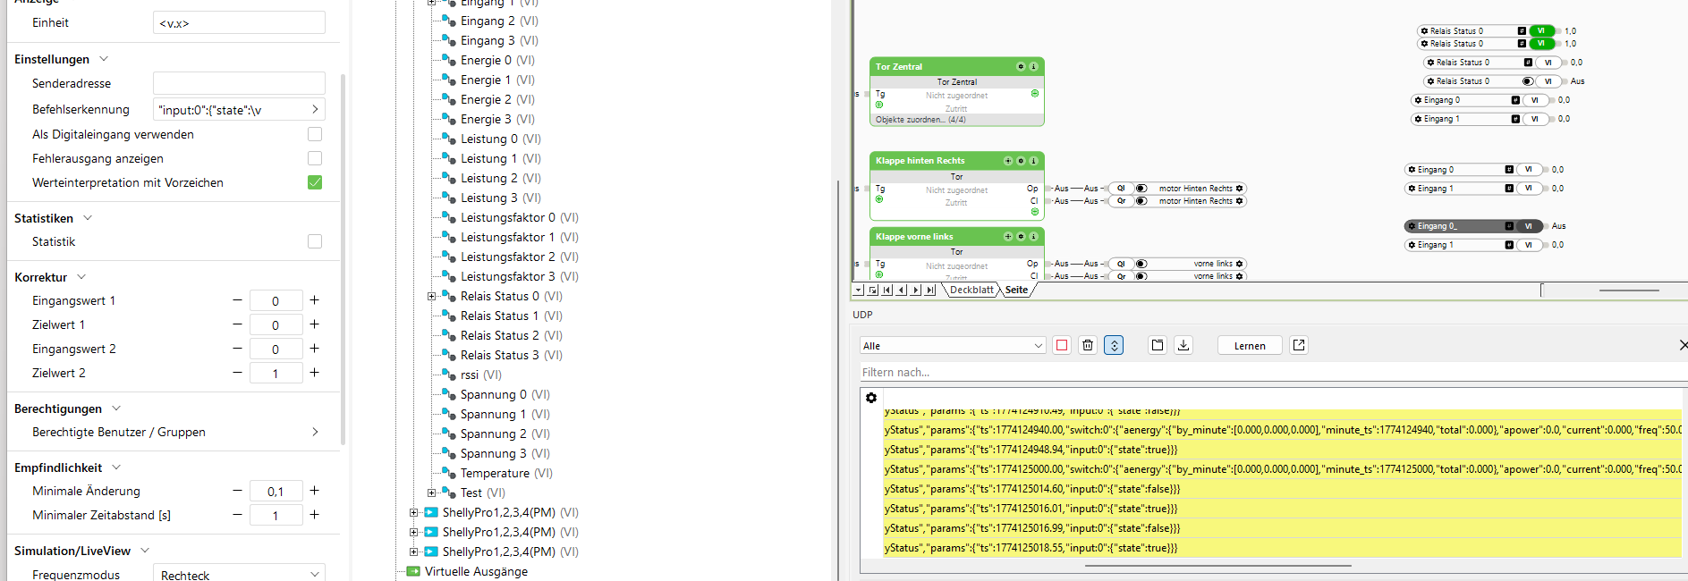
Task: Open settings gear of Klappe vorne links
Action: pos(1021,237)
